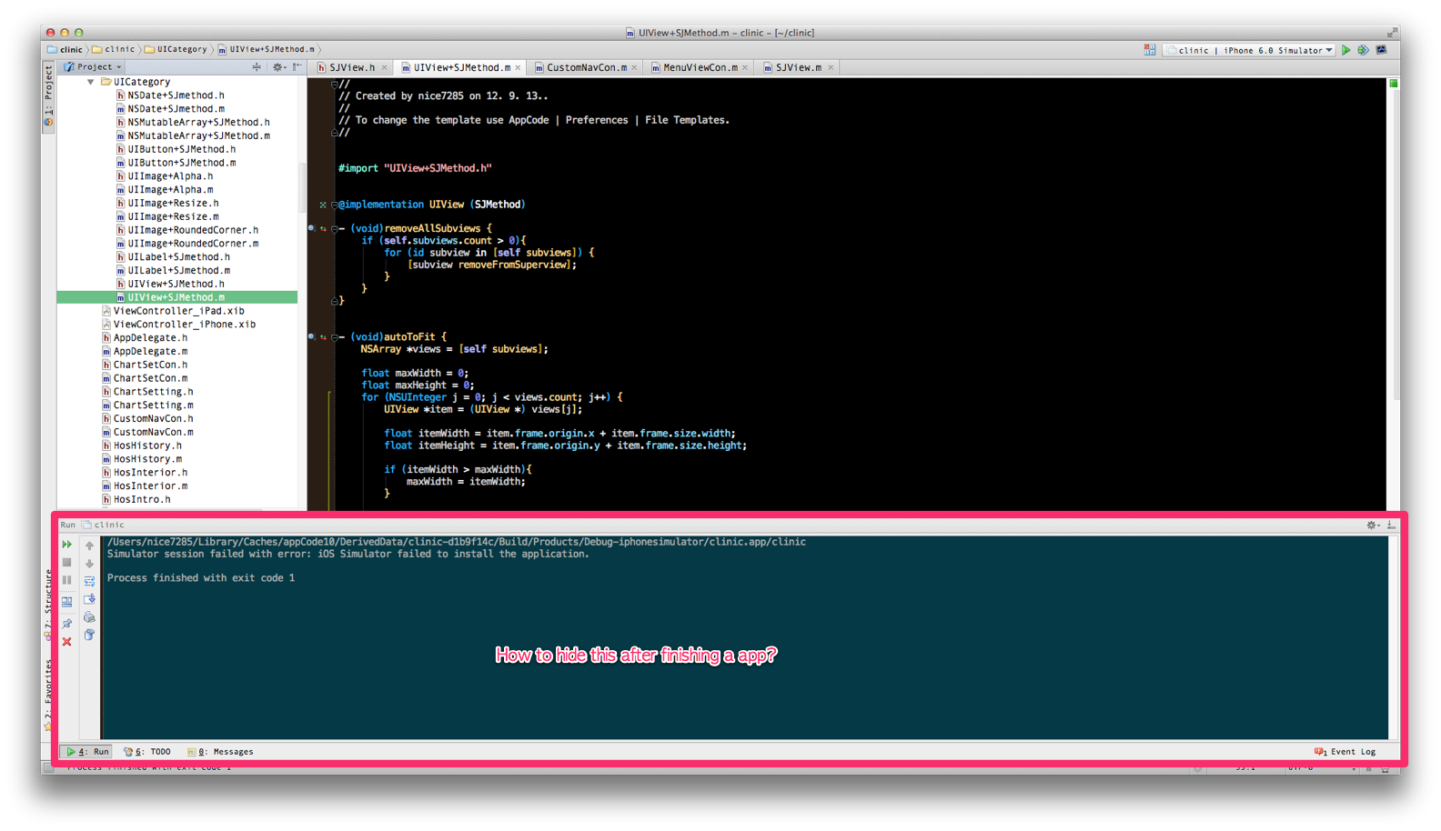Open the Project view dropdown
1441x831 pixels.
pos(93,67)
